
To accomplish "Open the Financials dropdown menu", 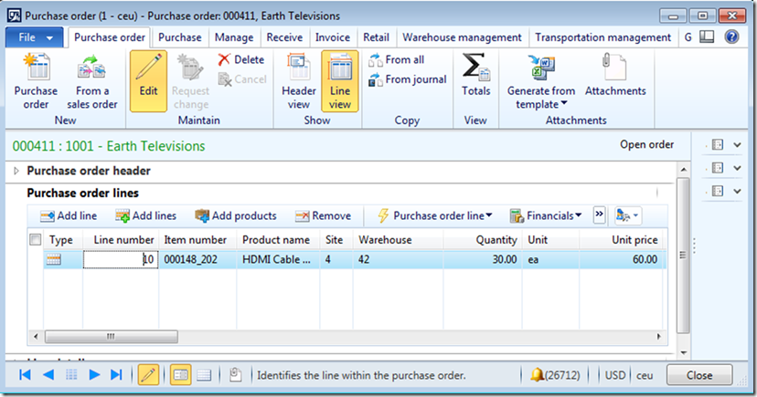I will point(546,215).
